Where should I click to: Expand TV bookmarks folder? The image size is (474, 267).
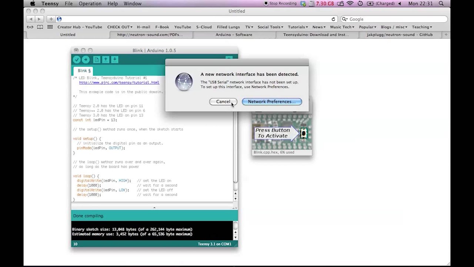click(249, 27)
